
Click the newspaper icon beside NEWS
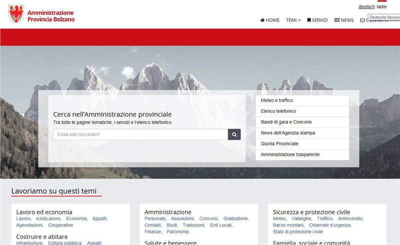click(x=337, y=20)
